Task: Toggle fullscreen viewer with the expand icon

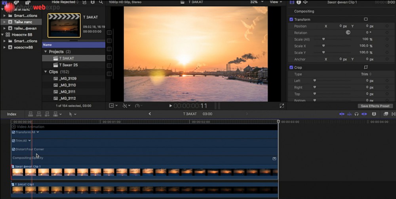Action: 282,106
